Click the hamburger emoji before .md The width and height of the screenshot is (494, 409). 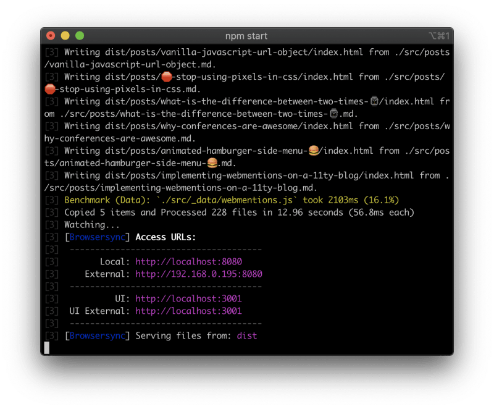click(212, 163)
